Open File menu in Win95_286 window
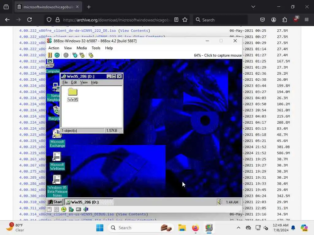The width and height of the screenshot is (314, 235). [x=65, y=82]
